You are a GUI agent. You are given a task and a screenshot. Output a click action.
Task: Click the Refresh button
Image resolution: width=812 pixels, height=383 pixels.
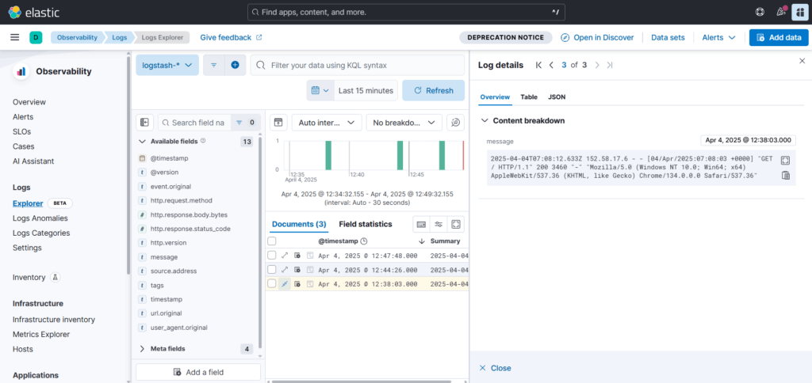click(434, 90)
